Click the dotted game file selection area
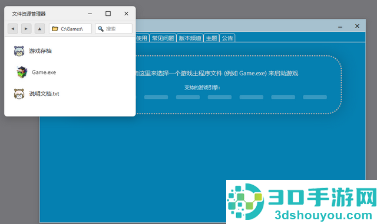The height and width of the screenshot is (224, 377). 238,85
